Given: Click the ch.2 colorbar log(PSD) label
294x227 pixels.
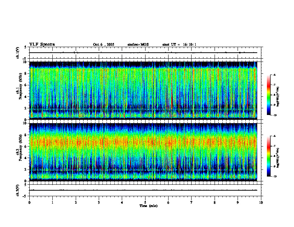Looking at the screenshot, I should point(278,157).
